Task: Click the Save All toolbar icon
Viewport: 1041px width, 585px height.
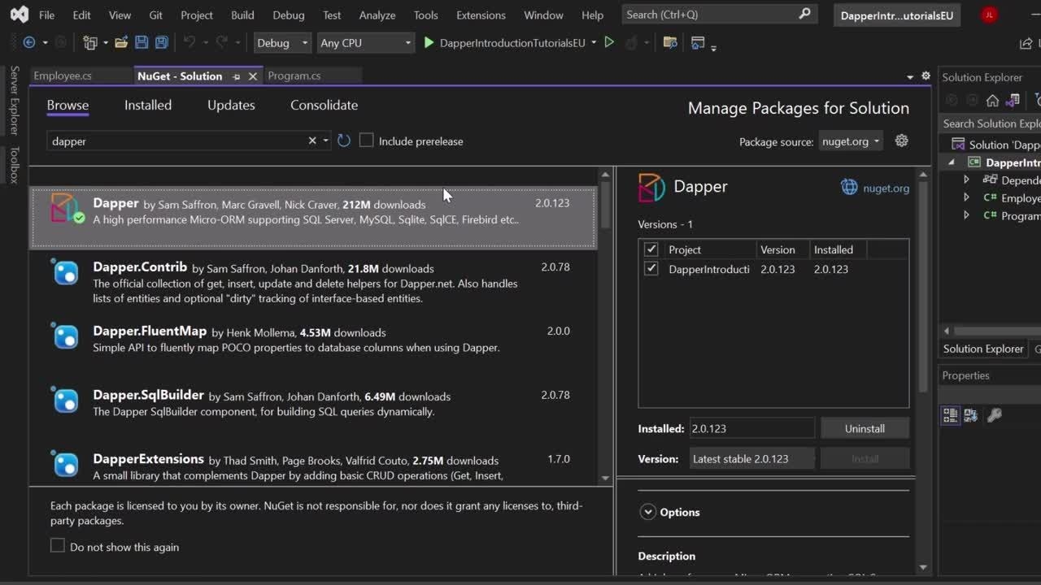Action: (x=161, y=43)
